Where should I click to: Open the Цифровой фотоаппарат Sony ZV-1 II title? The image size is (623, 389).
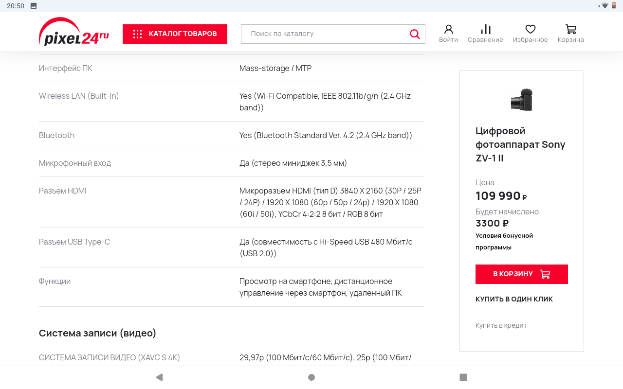click(520, 144)
